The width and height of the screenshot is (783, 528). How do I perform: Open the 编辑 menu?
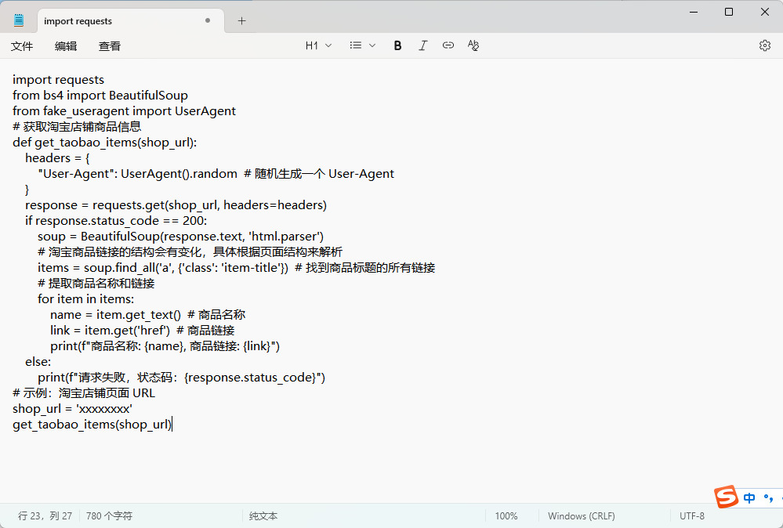[x=66, y=46]
